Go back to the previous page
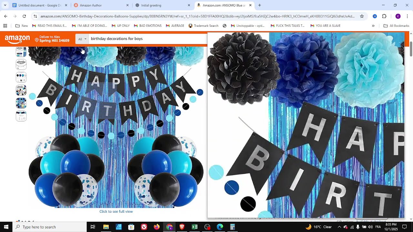Screen dimensions: 413x232 tap(6, 16)
